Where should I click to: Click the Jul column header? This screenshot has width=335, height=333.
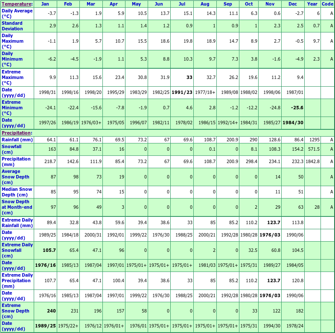click(182, 4)
